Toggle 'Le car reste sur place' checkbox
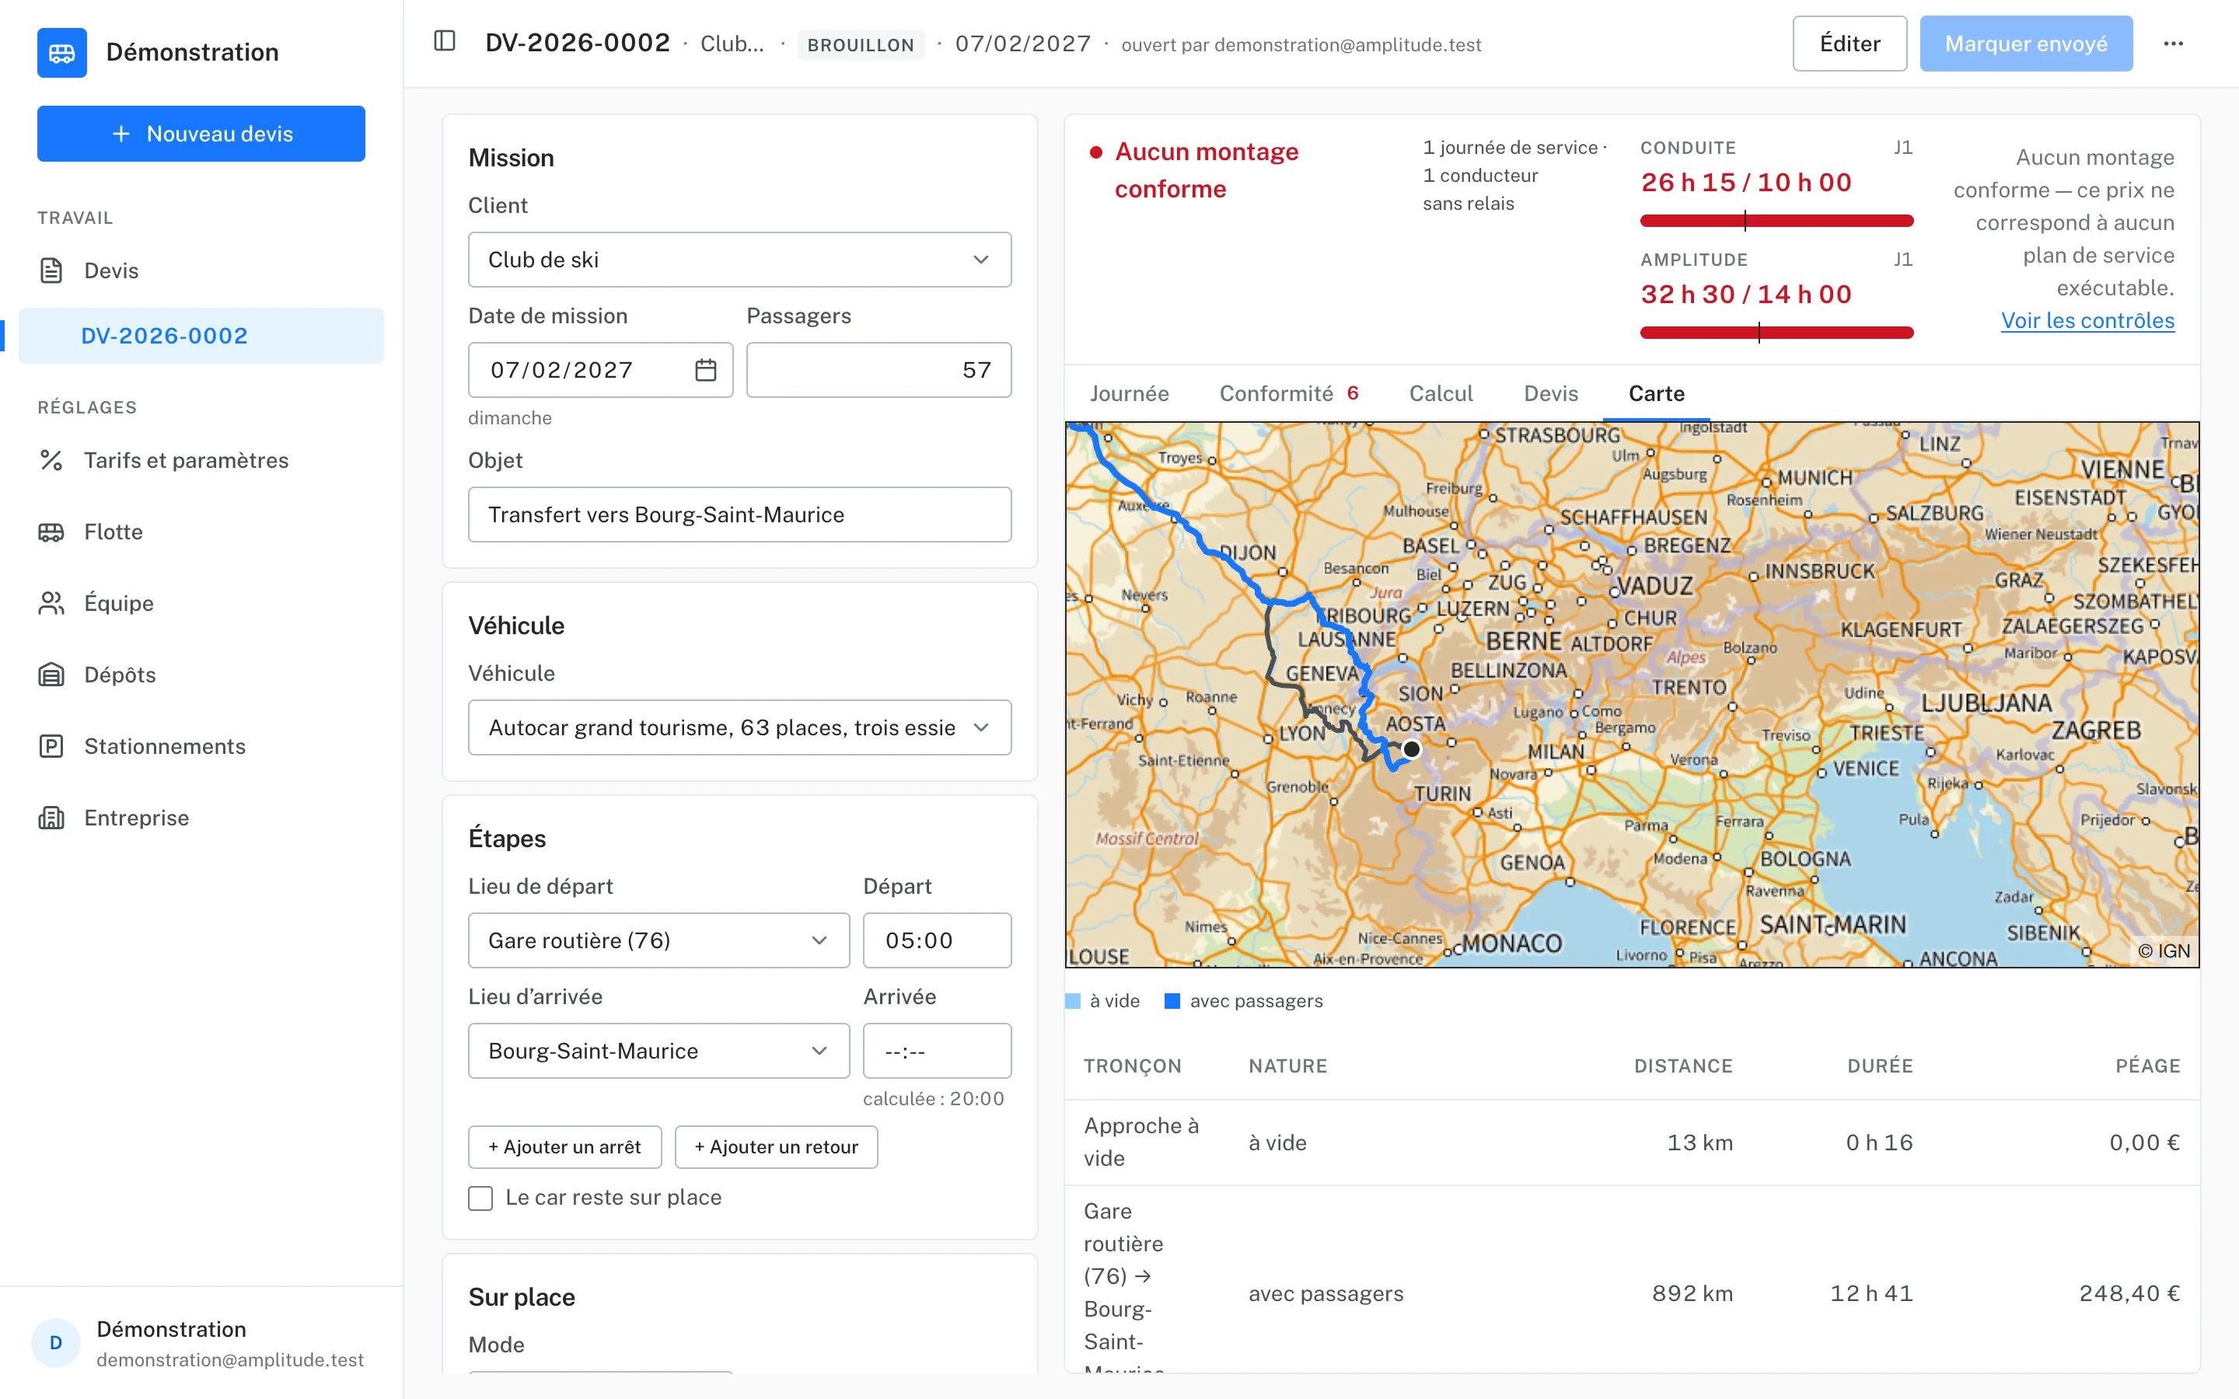The height and width of the screenshot is (1399, 2239). click(480, 1198)
